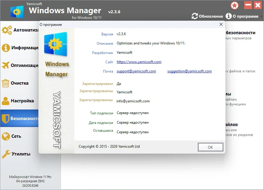Viewport: 264px width, 190px height.
Task: Click the Почта field label
Action: (x=108, y=71)
